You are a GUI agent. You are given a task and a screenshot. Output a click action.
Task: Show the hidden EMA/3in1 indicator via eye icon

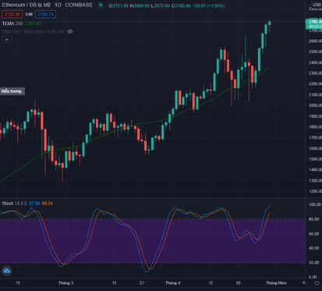tap(70, 32)
